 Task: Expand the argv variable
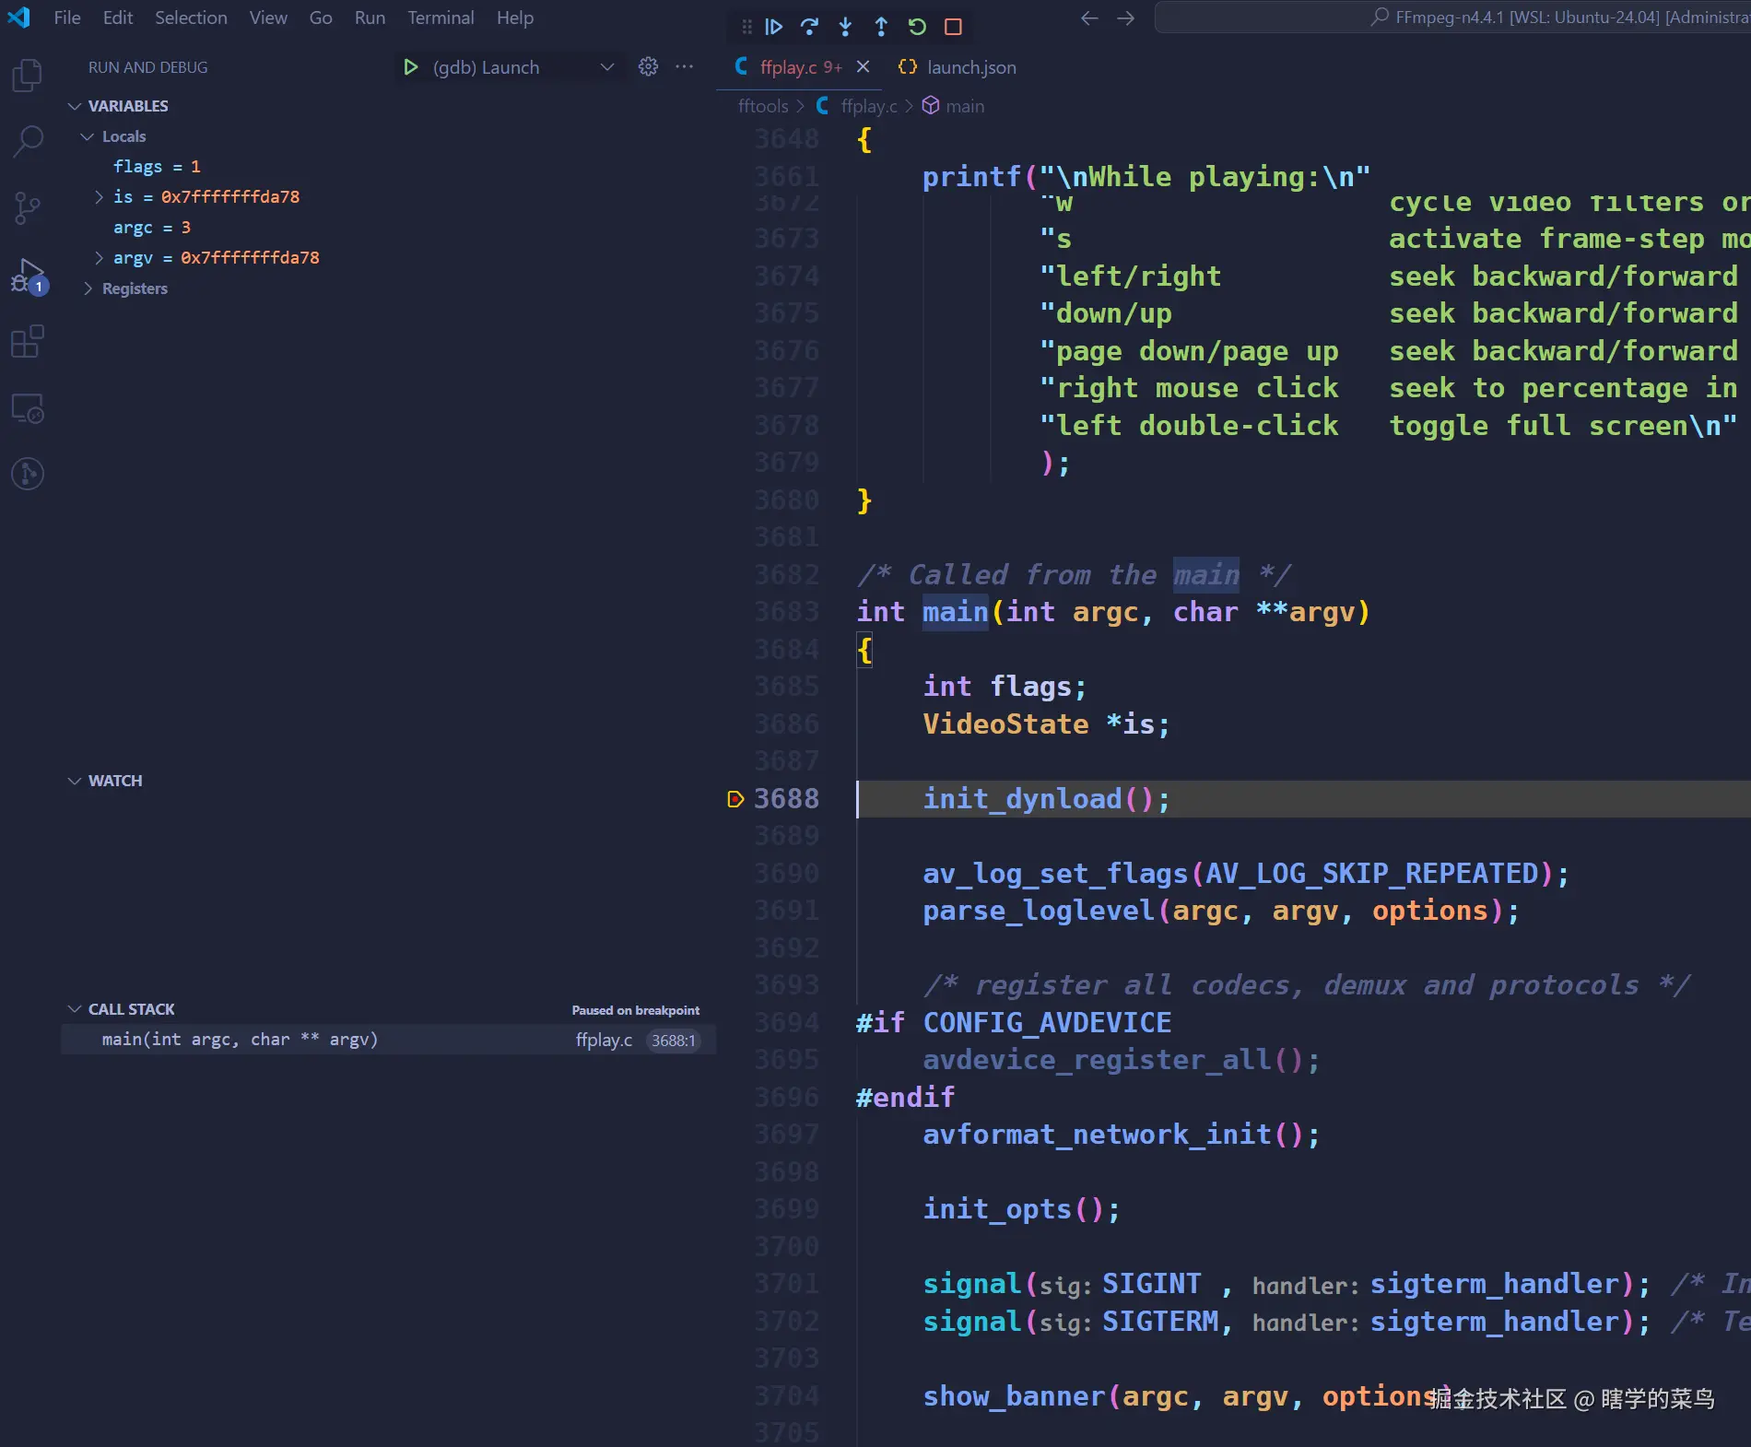99,258
